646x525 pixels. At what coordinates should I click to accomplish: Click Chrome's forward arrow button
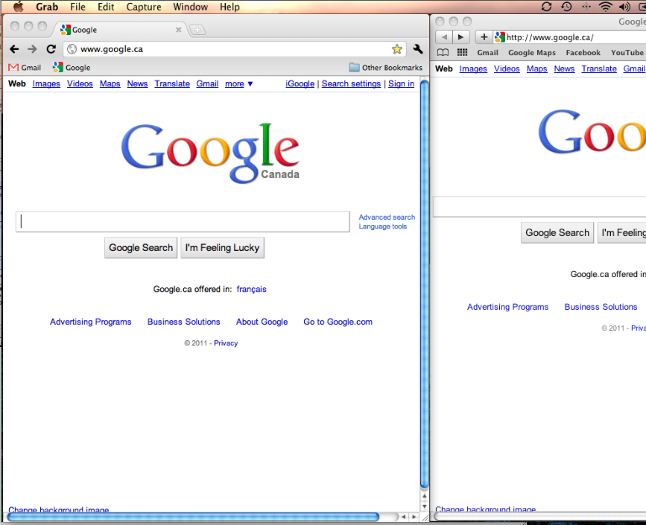[32, 49]
